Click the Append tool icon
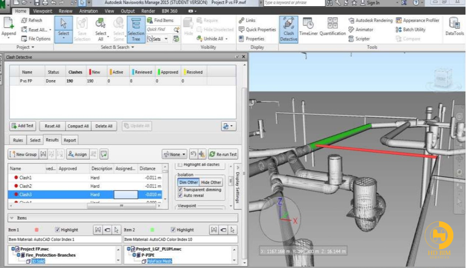 click(8, 23)
